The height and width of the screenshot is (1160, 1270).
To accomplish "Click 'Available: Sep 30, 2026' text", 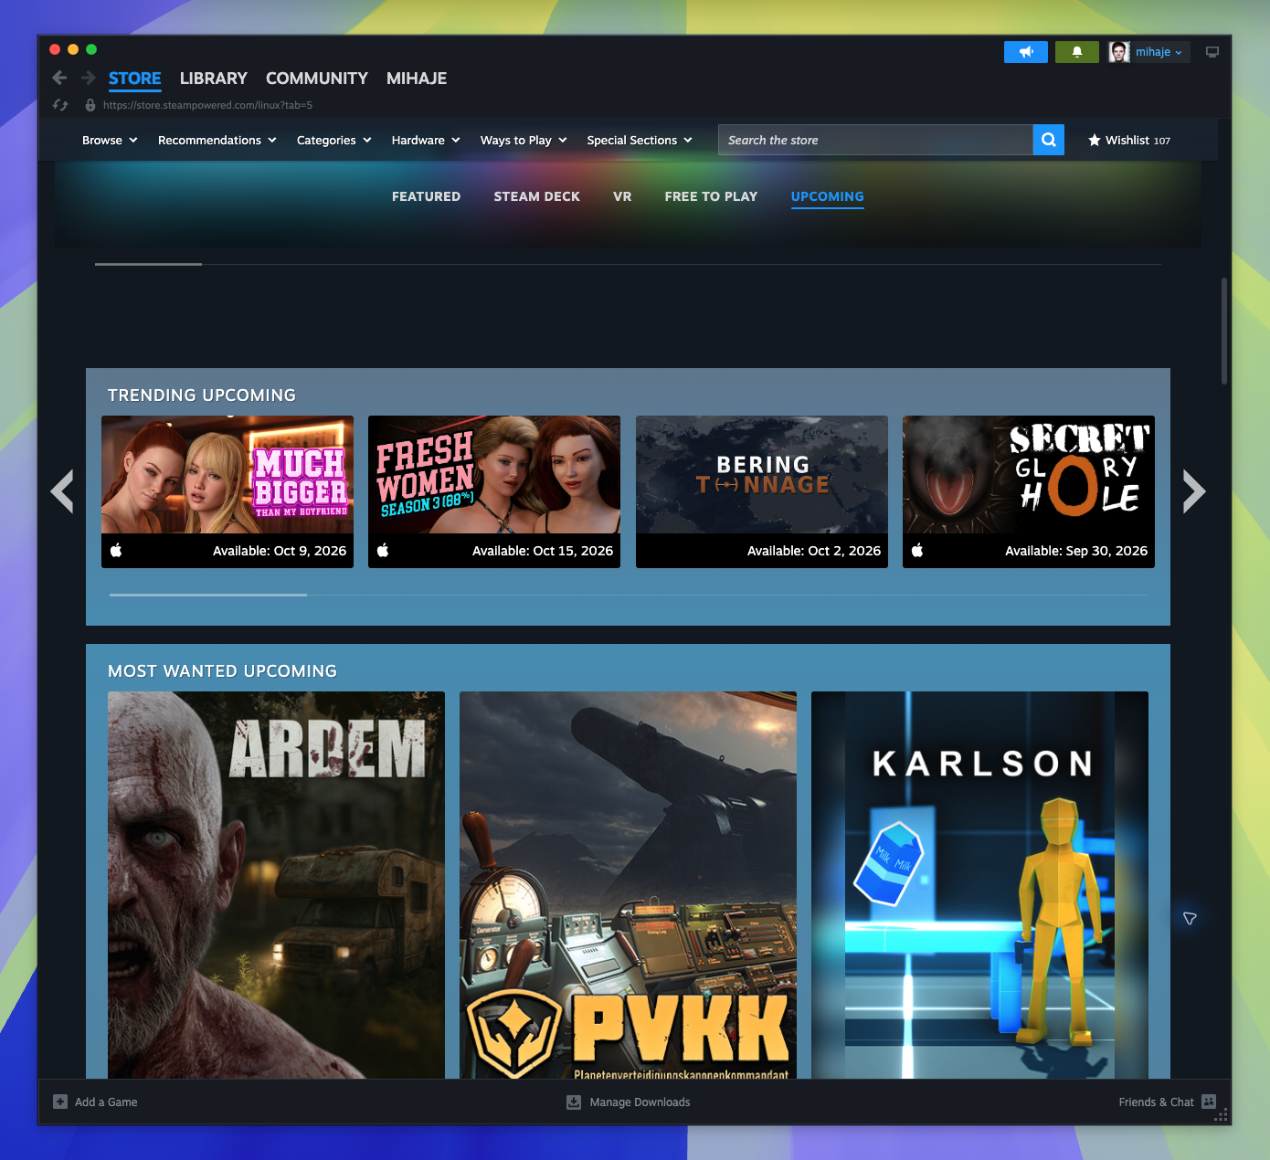I will pos(1076,551).
